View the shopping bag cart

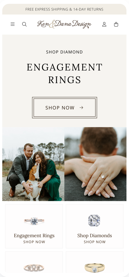116,24
